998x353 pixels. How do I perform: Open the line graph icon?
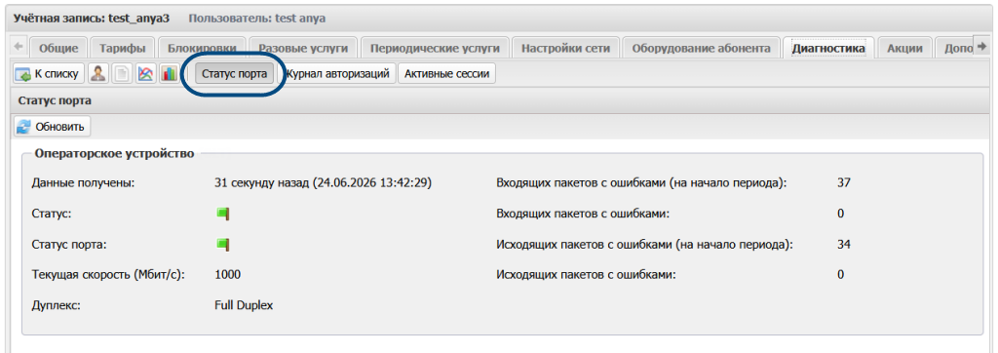146,74
